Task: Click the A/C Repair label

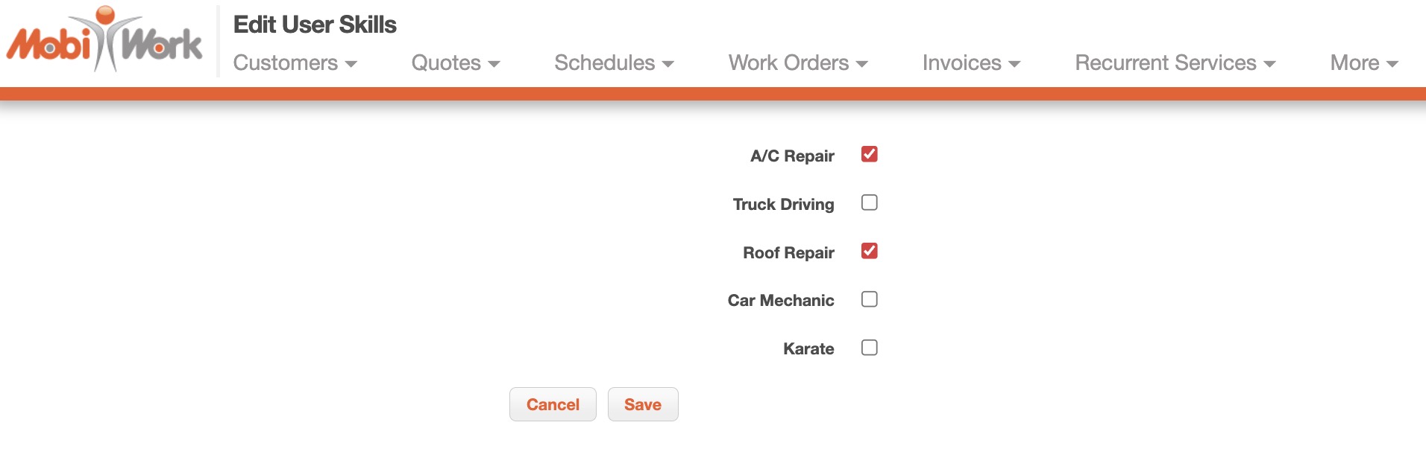Action: click(792, 156)
